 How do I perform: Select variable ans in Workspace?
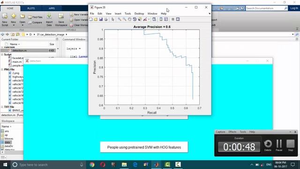tap(7, 131)
